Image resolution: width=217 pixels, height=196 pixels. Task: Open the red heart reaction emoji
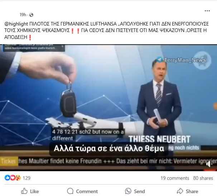pyautogui.click(x=13, y=178)
